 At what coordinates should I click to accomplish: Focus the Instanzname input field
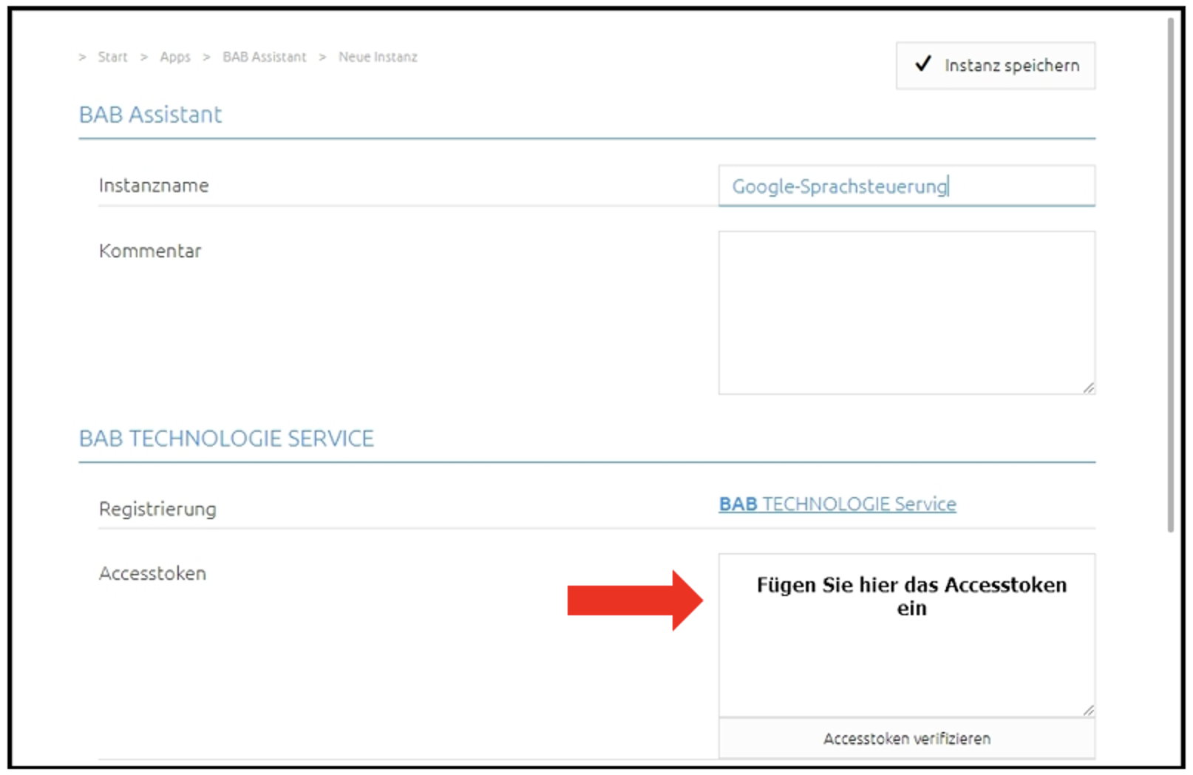pyautogui.click(x=907, y=186)
